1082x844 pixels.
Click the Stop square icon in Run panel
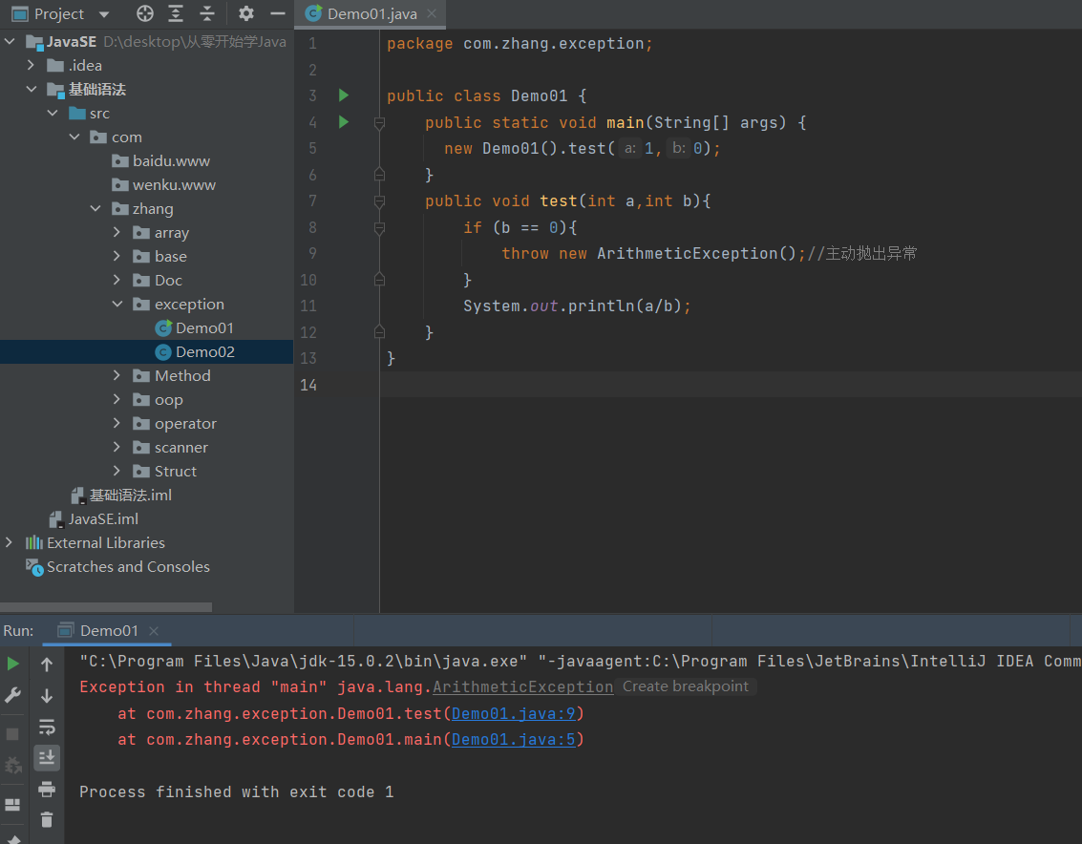click(x=12, y=734)
